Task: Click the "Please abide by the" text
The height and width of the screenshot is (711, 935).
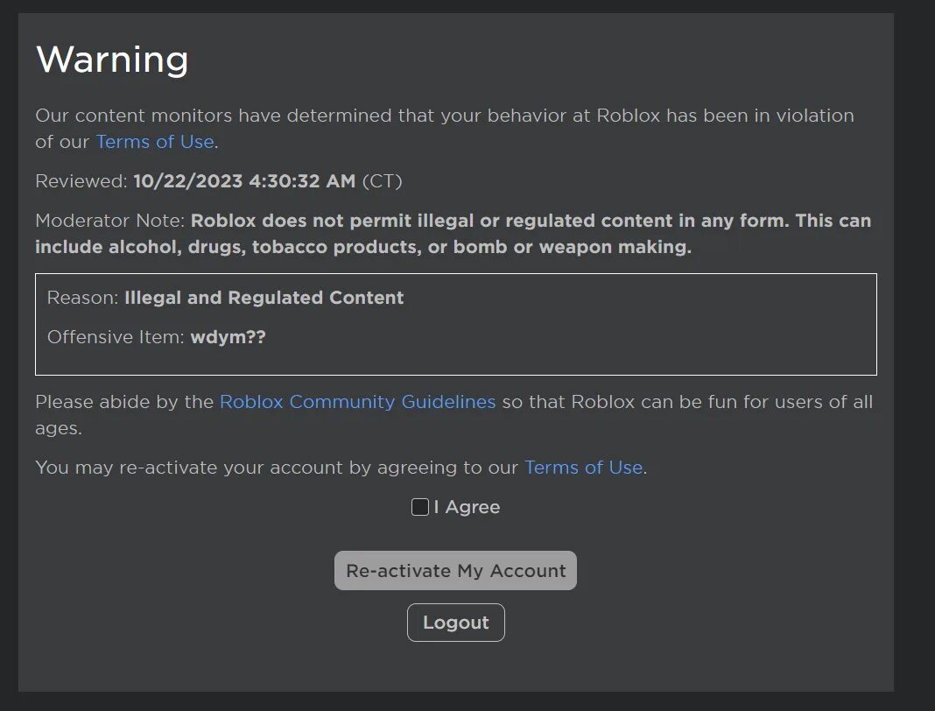Action: [x=124, y=402]
